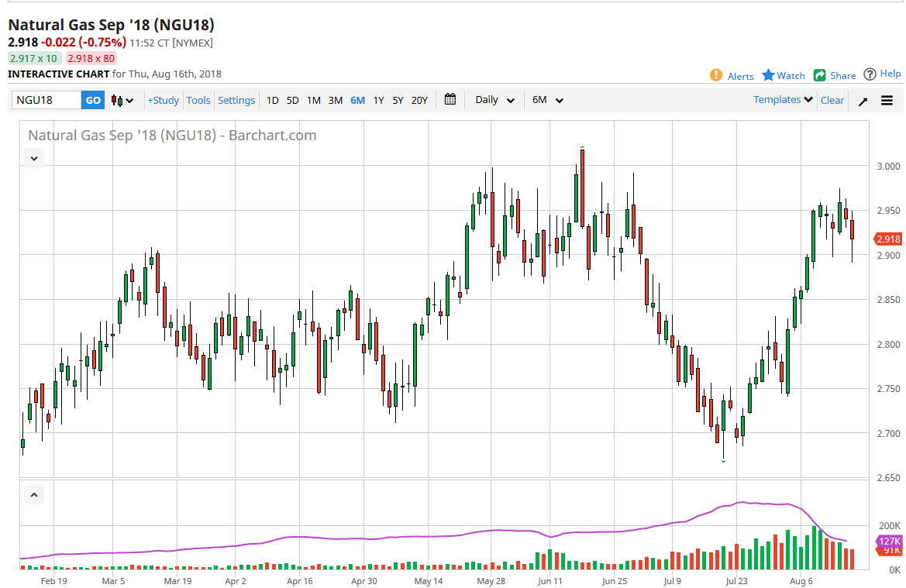Click the red ask quote 2.918 x 80

tap(91, 58)
